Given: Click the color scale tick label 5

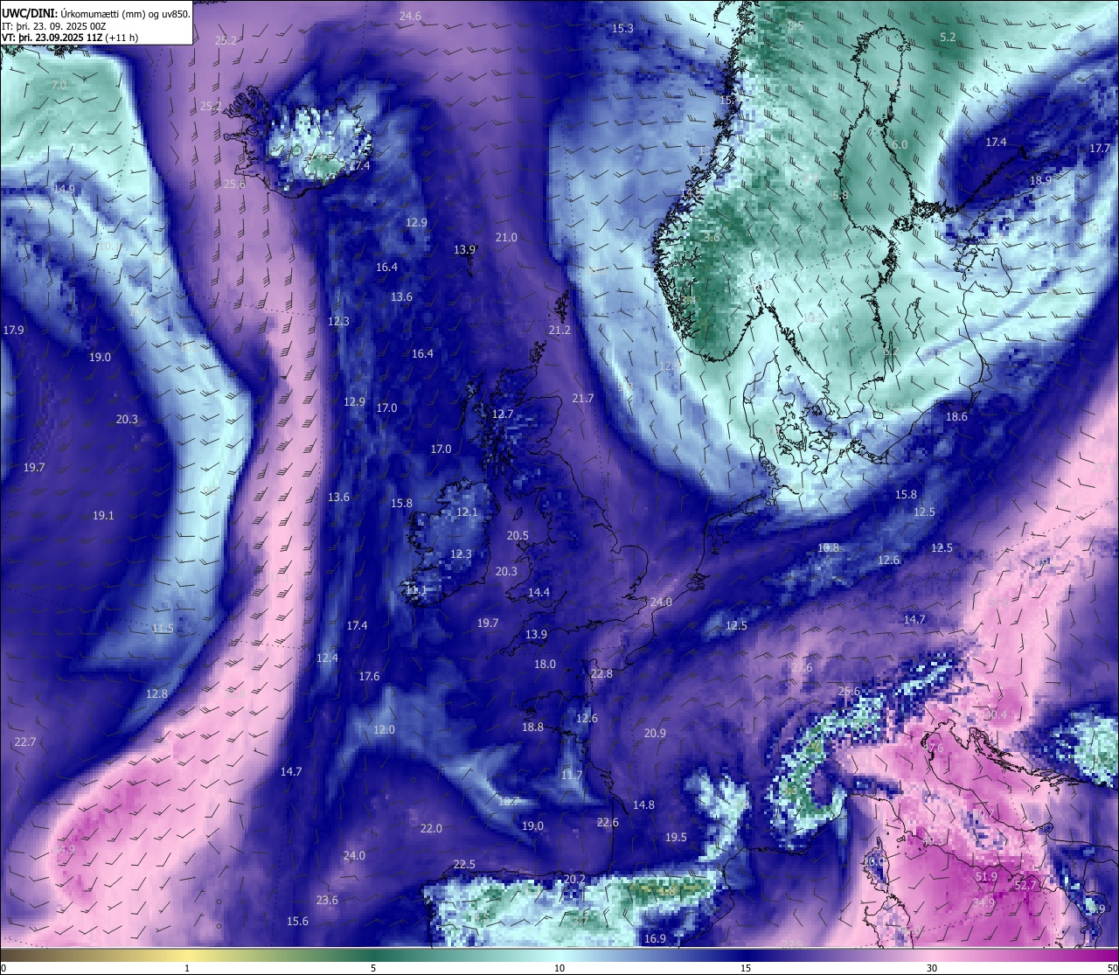Looking at the screenshot, I should click(x=373, y=968).
